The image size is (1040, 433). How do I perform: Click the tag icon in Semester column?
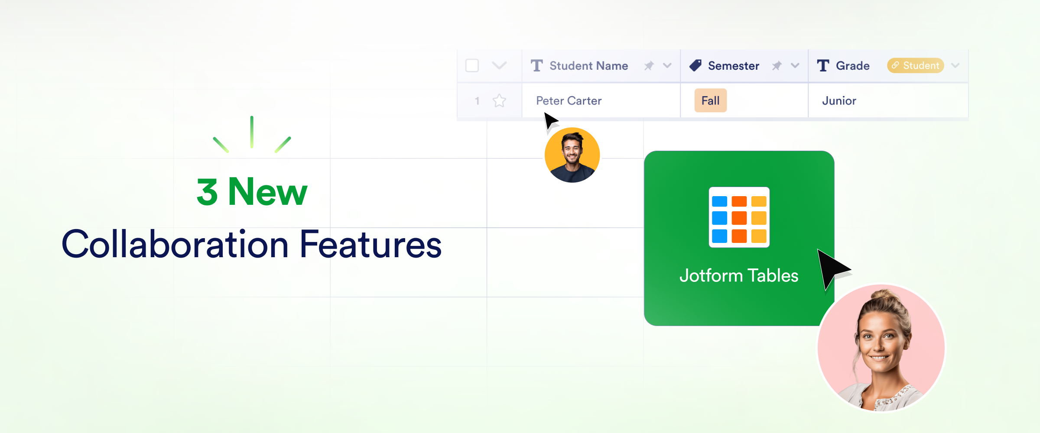[x=695, y=66]
